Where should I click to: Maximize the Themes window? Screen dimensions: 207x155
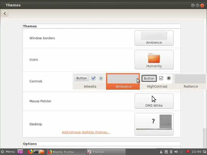pyautogui.click(x=197, y=5)
